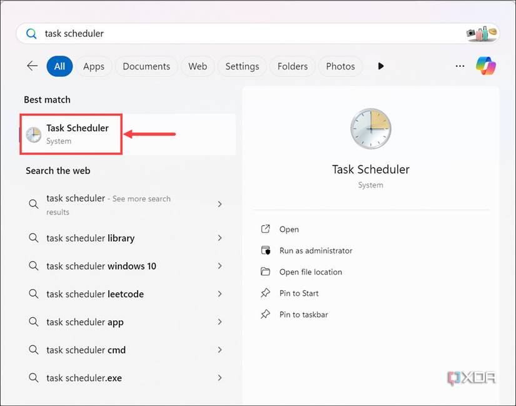Screen dimensions: 516x406
Task: Click the Open file location folder icon
Action: [266, 272]
